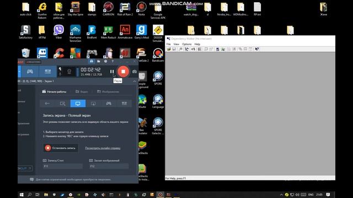Open the Animate.exe desktop shortcut
Screen dimensions: 353x198
click(125, 32)
